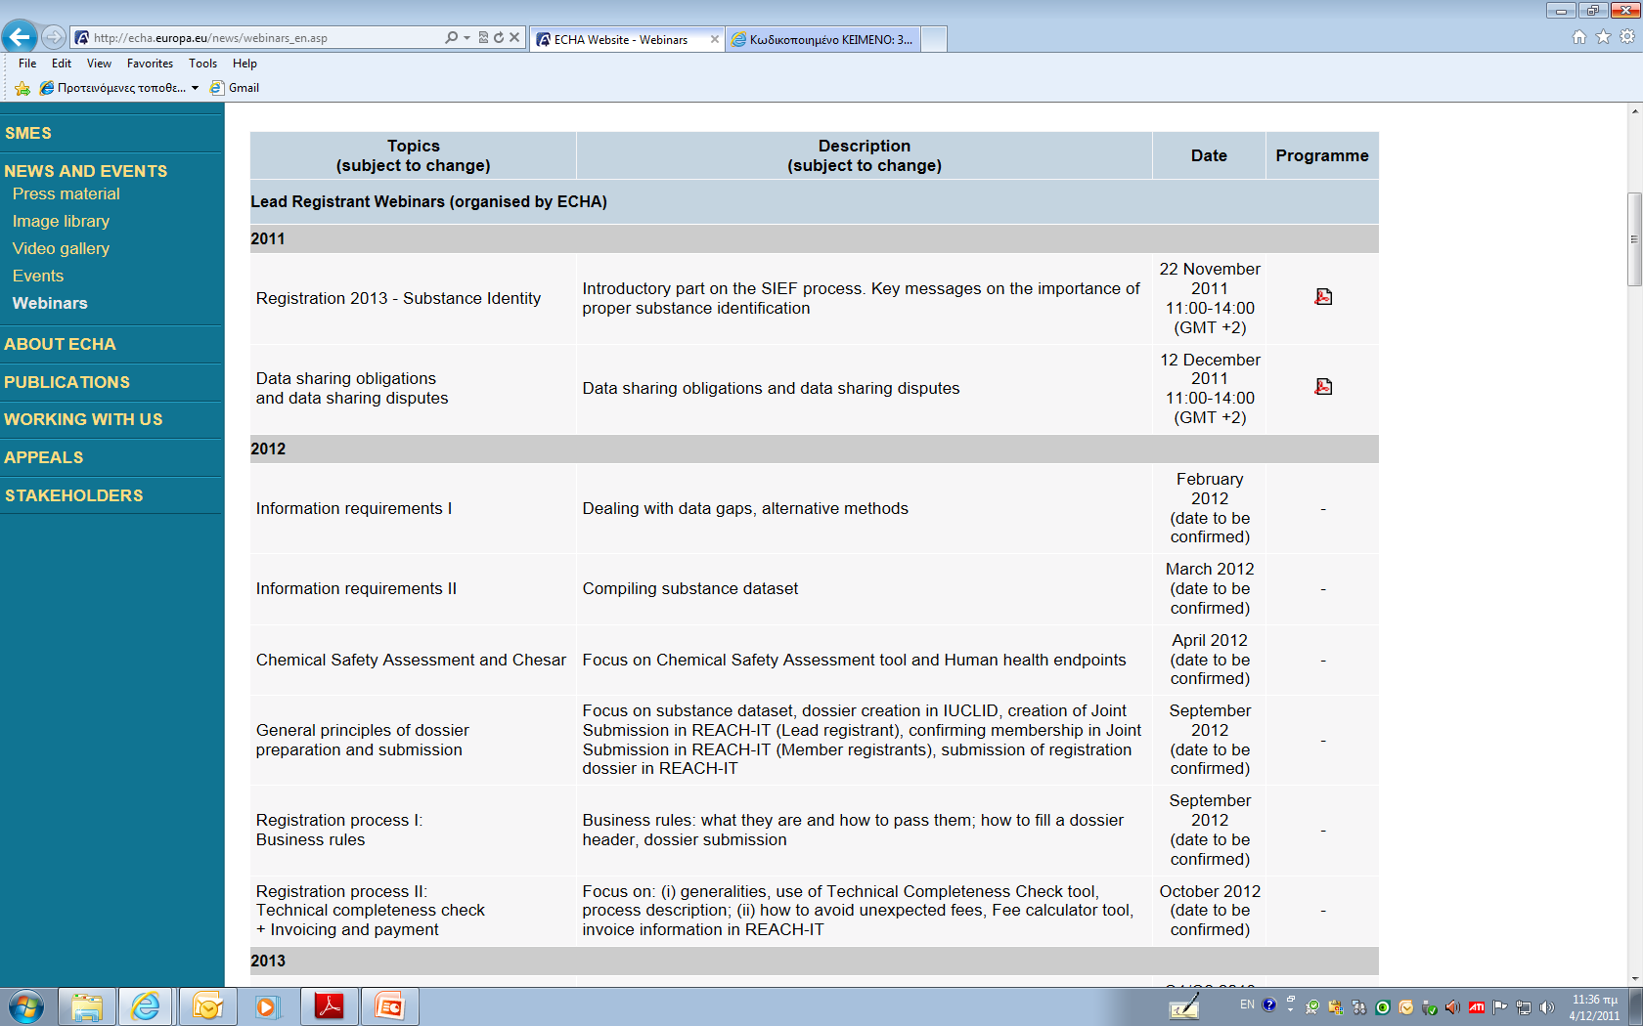Viewport: 1643px width, 1026px height.
Task: Click the scrollbar down arrow
Action: tap(1634, 978)
